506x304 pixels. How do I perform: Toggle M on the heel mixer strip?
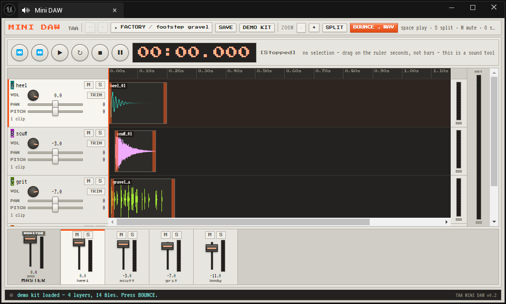(x=77, y=234)
